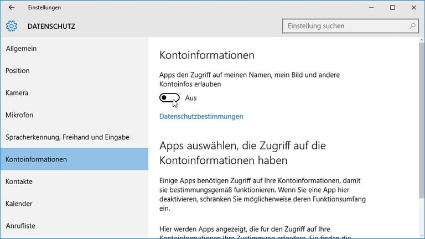Select Spracherkennung, Freihand und Eingabe

pos(74,137)
